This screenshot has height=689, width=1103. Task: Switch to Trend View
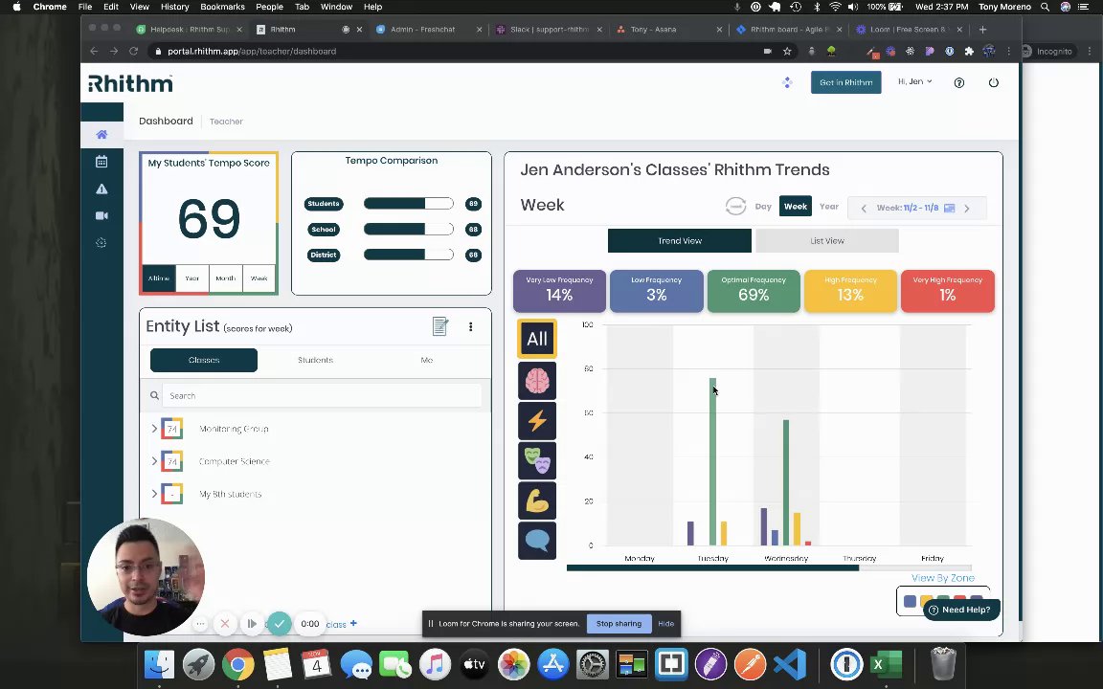coord(680,240)
